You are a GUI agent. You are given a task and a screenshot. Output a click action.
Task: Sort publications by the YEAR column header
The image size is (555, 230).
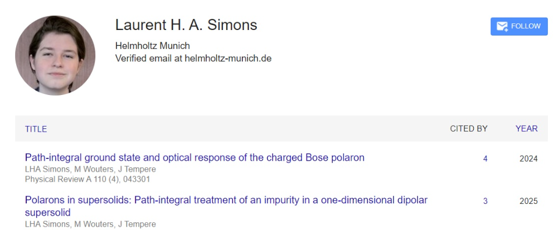[526, 129]
